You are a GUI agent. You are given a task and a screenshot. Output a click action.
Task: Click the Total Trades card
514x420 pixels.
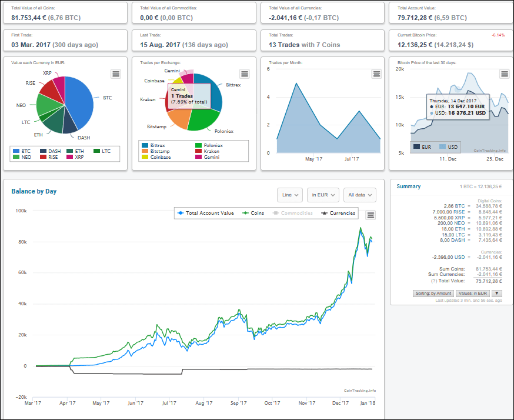click(322, 41)
